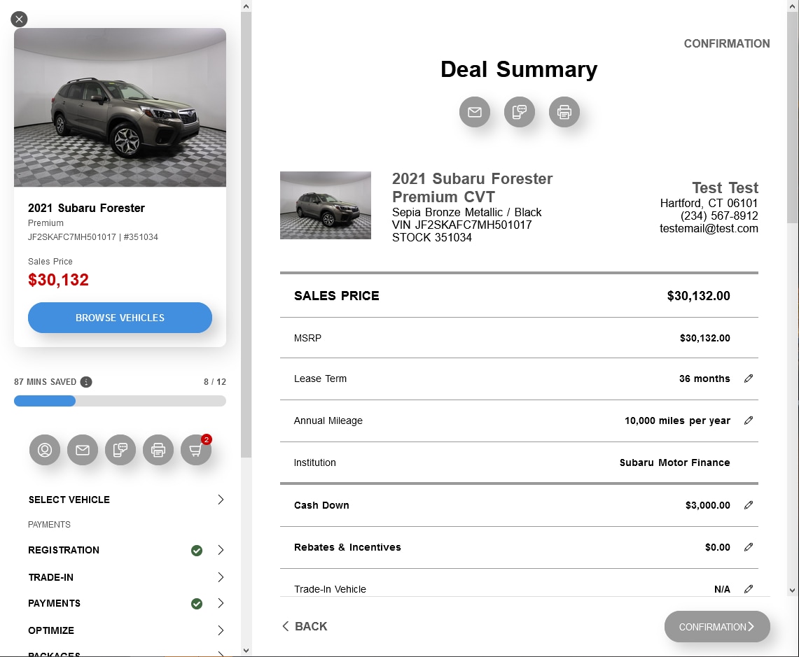Click the testemail@test.com address
Image resolution: width=799 pixels, height=657 pixels.
[709, 229]
